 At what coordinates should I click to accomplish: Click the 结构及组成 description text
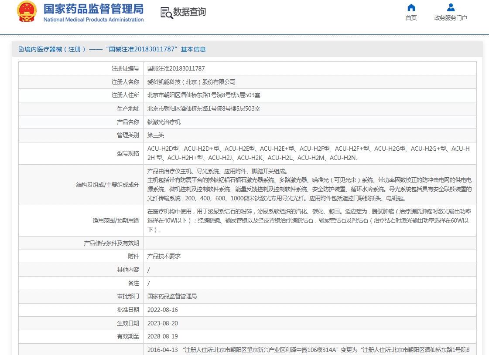coord(309,185)
